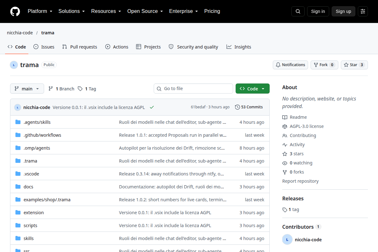Fork the repository using Fork button

click(x=324, y=65)
